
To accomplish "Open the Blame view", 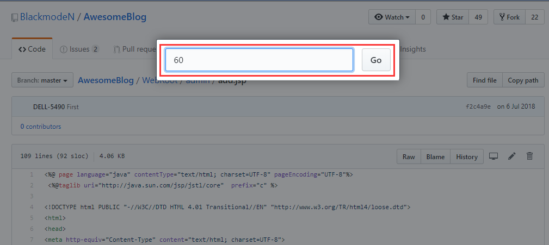I will [x=436, y=156].
